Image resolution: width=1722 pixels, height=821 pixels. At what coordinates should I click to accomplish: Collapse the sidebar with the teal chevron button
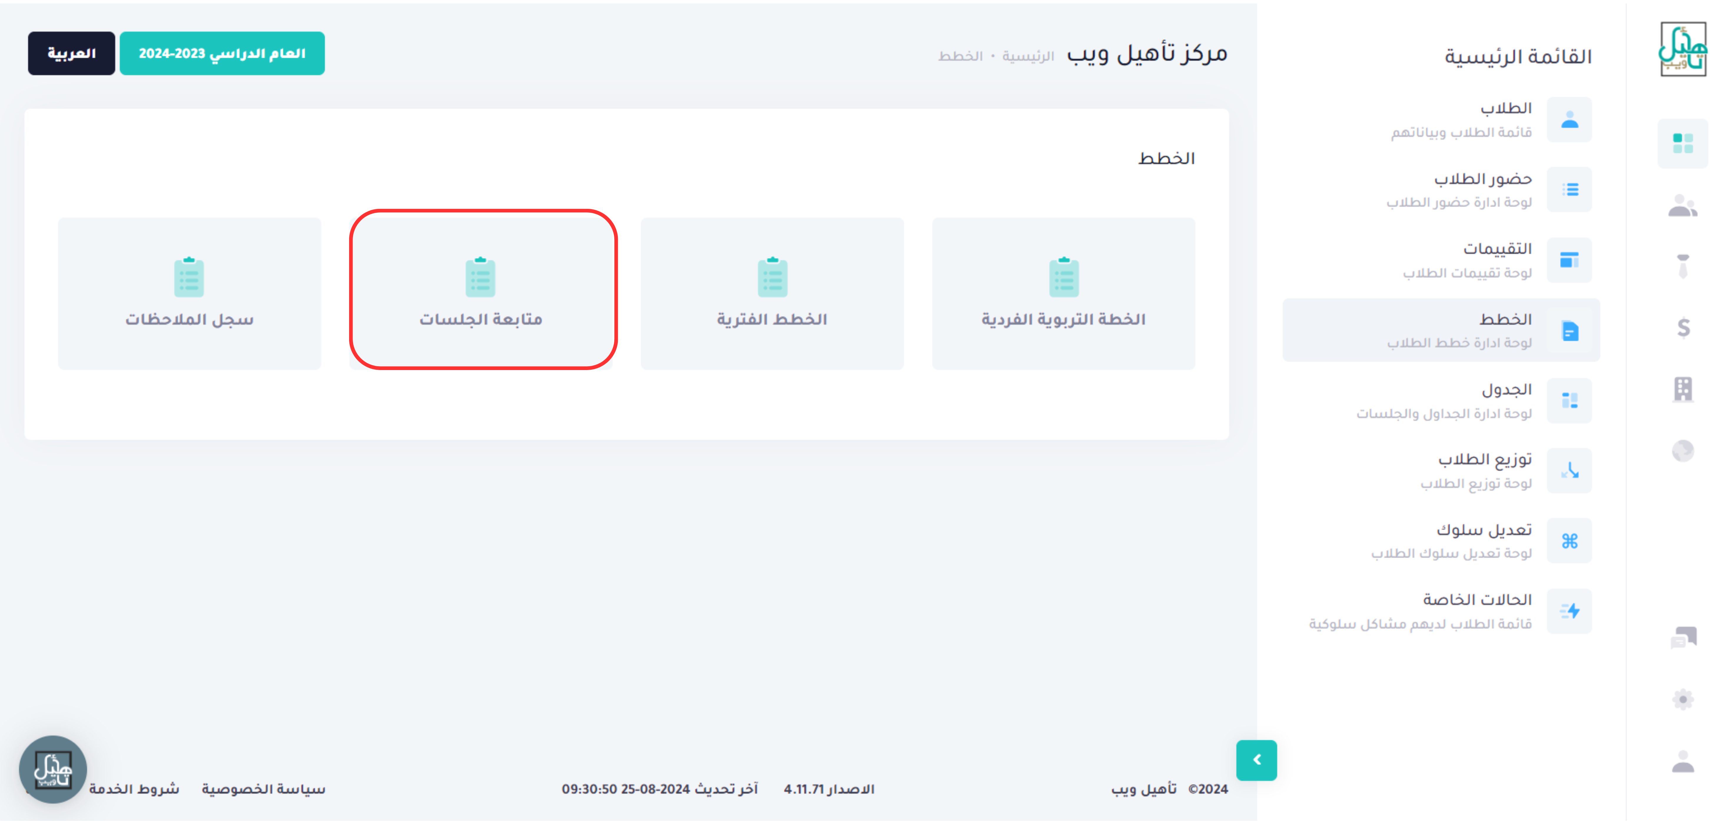[x=1256, y=760]
